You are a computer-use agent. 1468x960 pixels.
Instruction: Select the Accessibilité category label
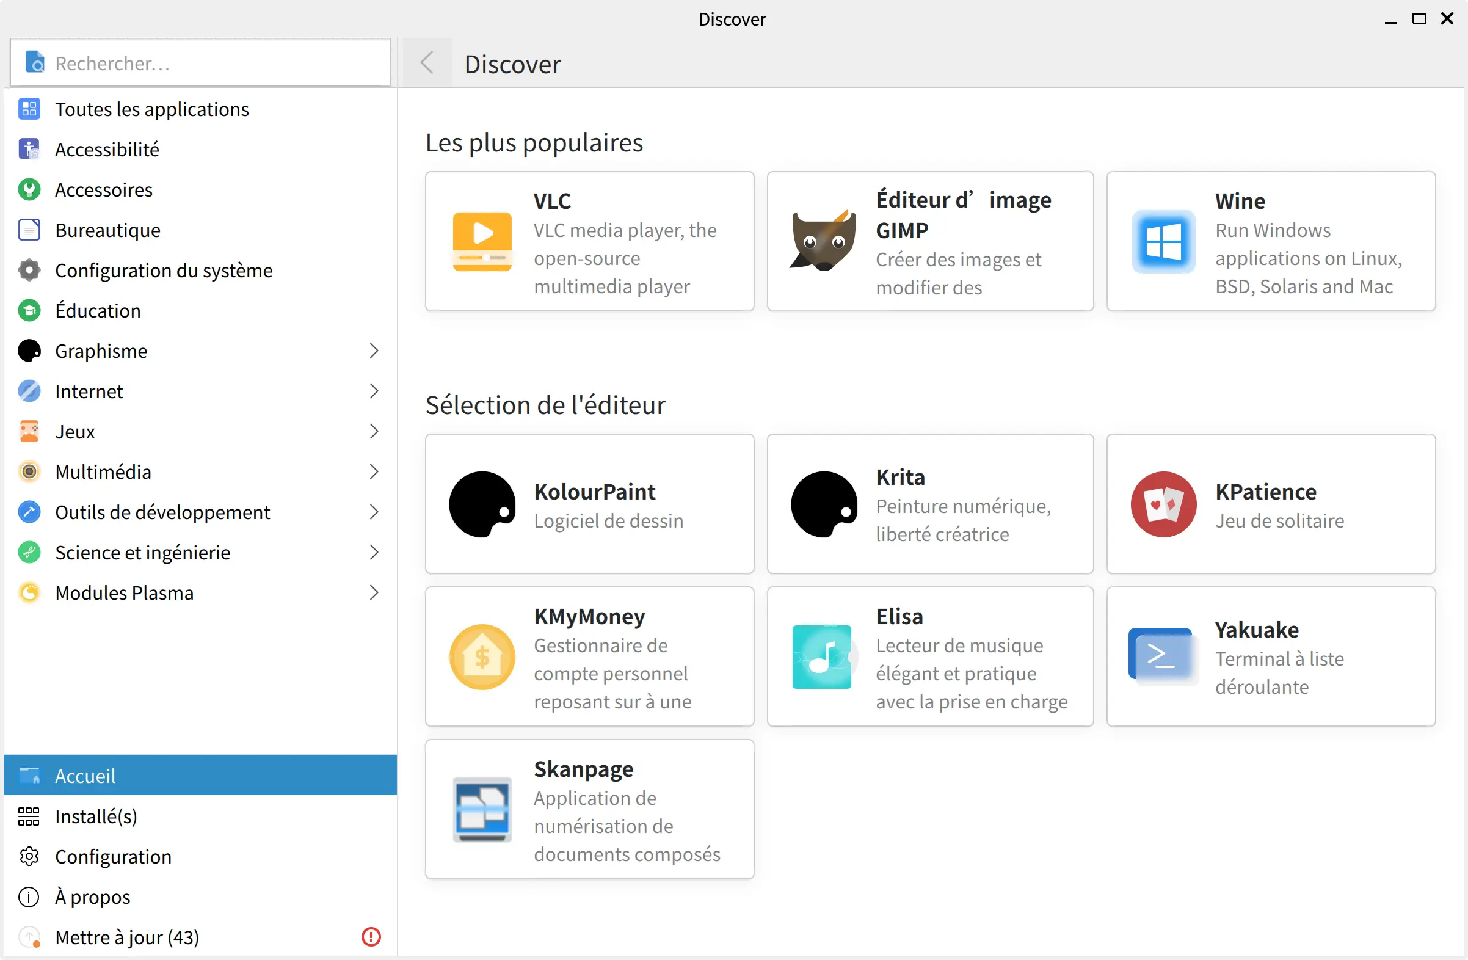[x=107, y=149]
